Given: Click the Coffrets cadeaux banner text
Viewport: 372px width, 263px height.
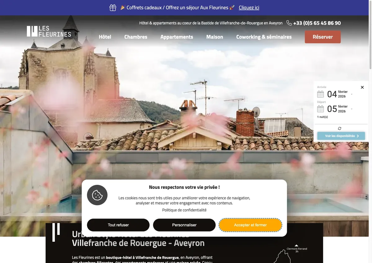Looking at the screenshot, I should 177,8.
